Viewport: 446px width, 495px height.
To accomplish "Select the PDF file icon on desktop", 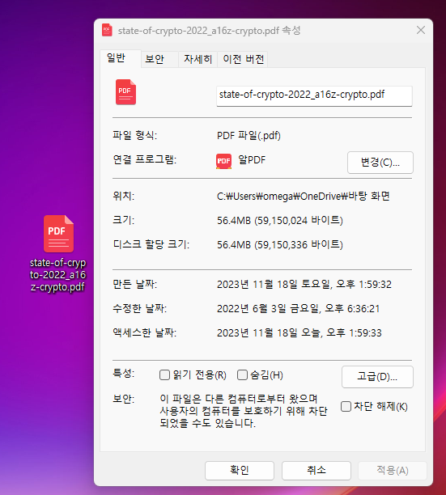I will (x=59, y=234).
